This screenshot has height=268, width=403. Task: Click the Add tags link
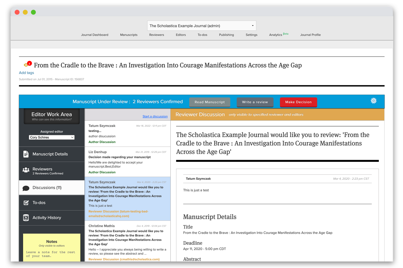pyautogui.click(x=26, y=73)
